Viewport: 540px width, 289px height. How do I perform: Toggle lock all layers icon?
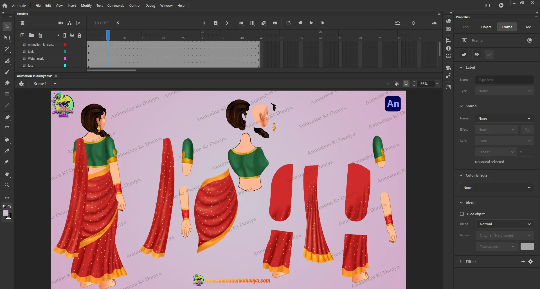click(x=79, y=35)
